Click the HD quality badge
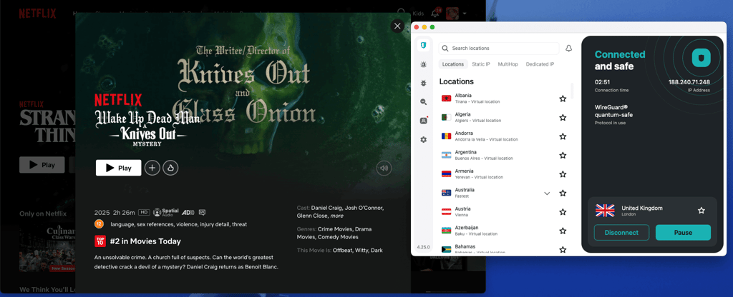This screenshot has height=297, width=733. tap(144, 212)
